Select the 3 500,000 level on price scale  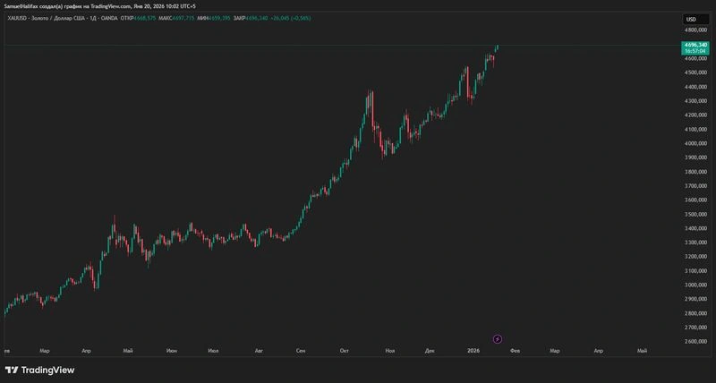pos(695,214)
